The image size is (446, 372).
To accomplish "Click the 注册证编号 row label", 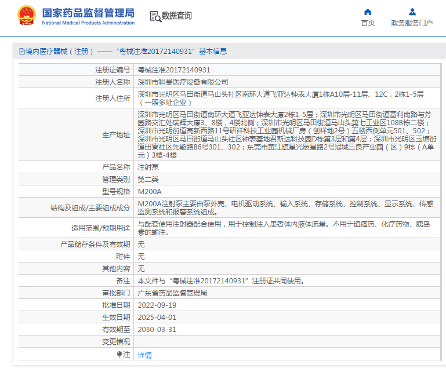I will (113, 70).
